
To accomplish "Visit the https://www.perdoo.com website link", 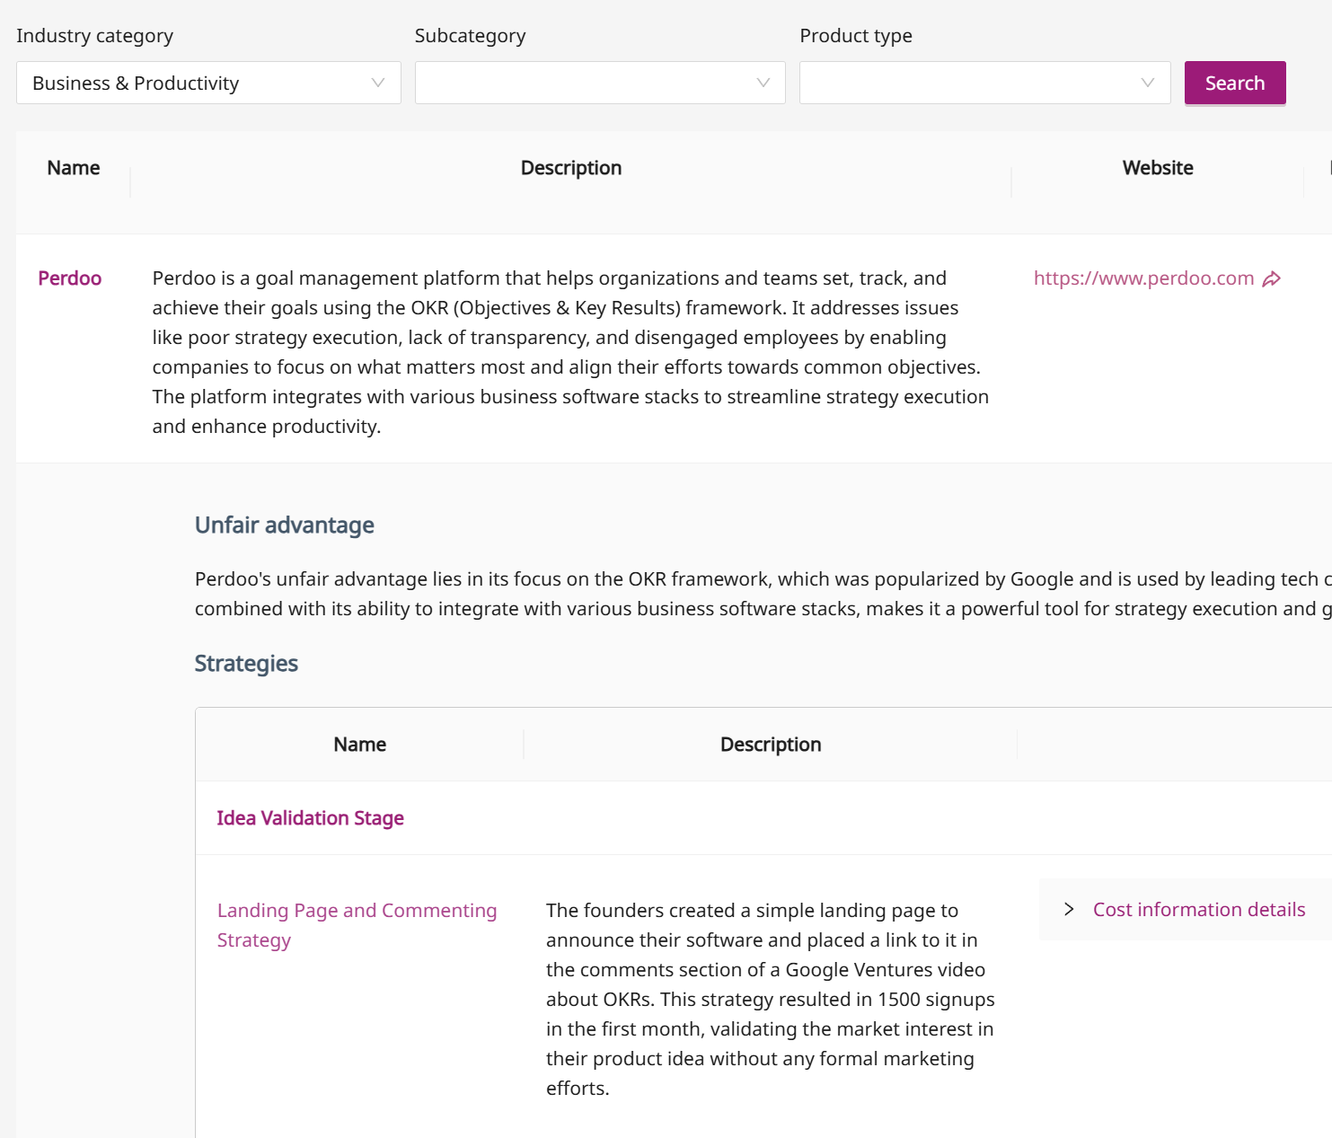I will coord(1143,278).
